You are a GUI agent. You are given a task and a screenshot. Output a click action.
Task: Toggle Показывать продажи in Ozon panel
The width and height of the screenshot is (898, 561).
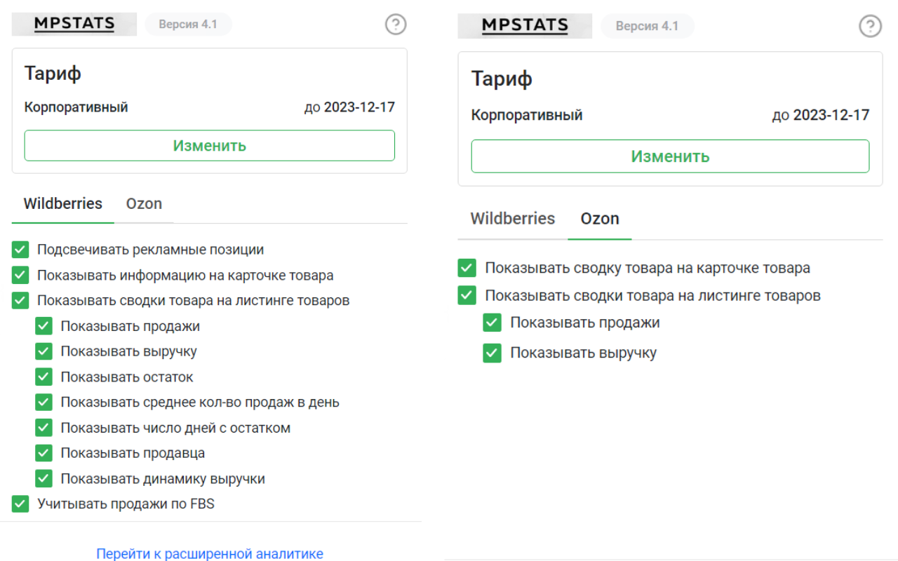(x=492, y=323)
